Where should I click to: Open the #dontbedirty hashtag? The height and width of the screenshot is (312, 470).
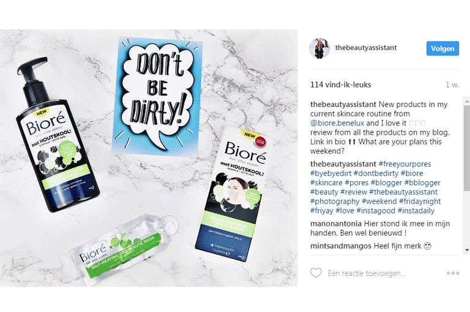pyautogui.click(x=376, y=173)
